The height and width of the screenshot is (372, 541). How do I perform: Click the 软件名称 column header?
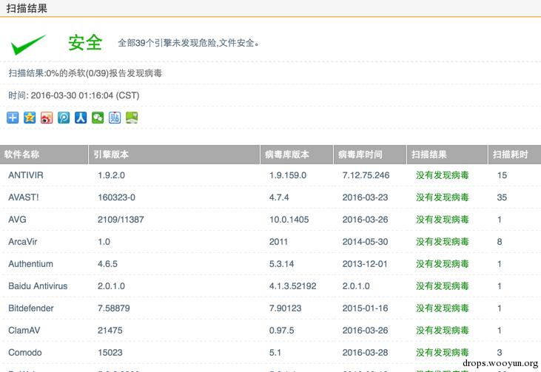coord(21,155)
